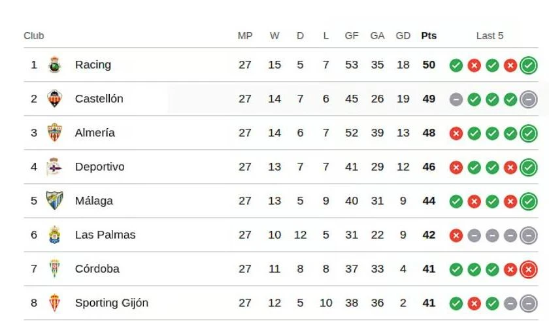Click Las Palmas' first red loss icon
The width and height of the screenshot is (549, 321).
(x=456, y=235)
